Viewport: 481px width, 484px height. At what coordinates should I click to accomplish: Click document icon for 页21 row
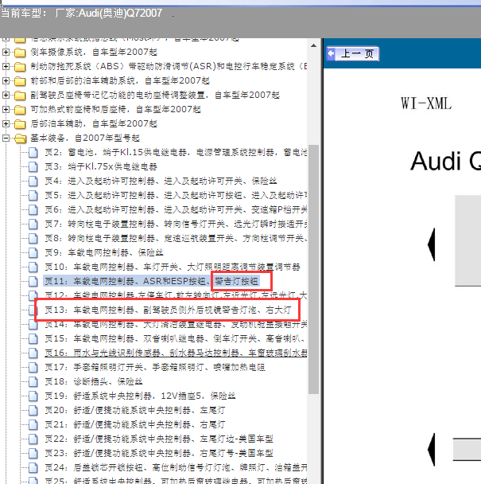33,424
